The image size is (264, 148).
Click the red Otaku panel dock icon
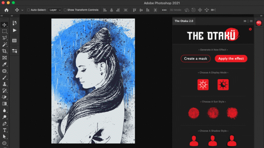pyautogui.click(x=259, y=23)
